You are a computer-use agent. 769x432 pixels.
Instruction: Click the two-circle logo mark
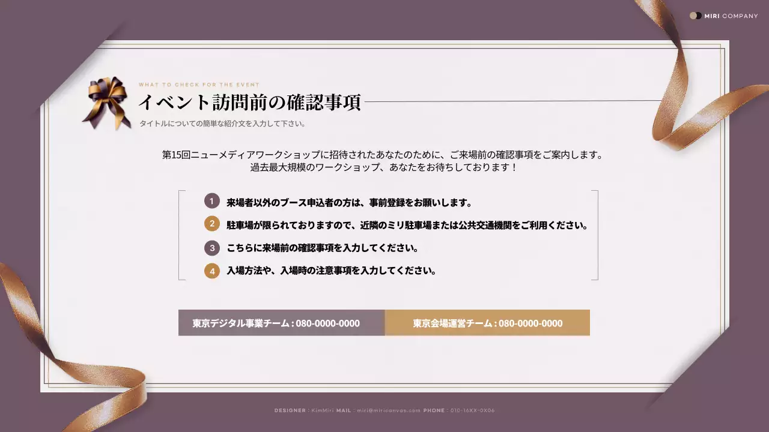[696, 16]
